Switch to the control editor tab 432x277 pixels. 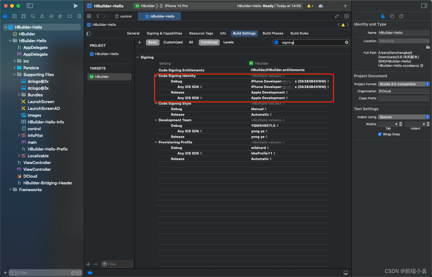tap(123, 16)
